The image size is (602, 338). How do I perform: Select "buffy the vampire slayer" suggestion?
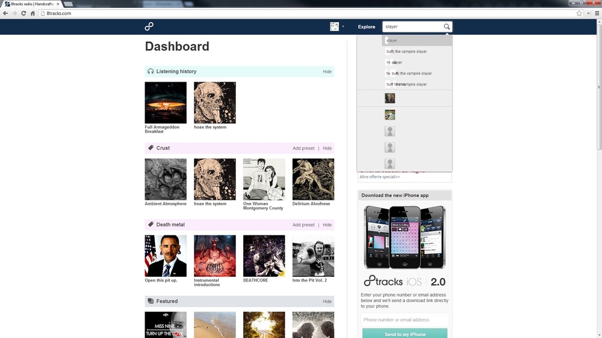406,51
